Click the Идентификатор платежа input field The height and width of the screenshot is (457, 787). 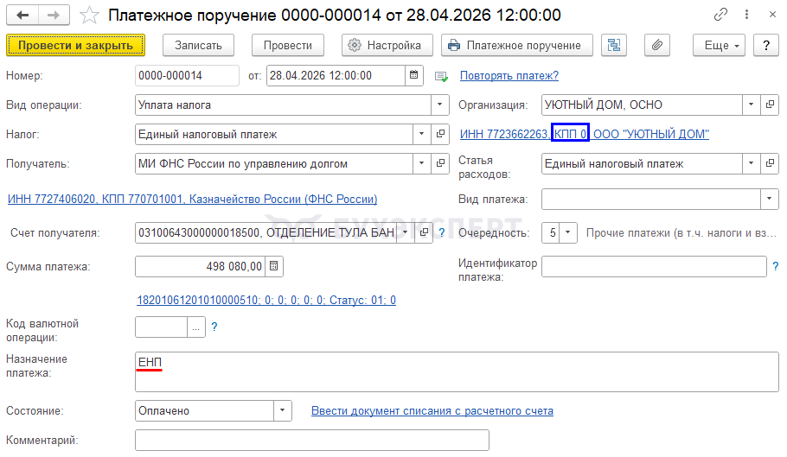tap(654, 266)
